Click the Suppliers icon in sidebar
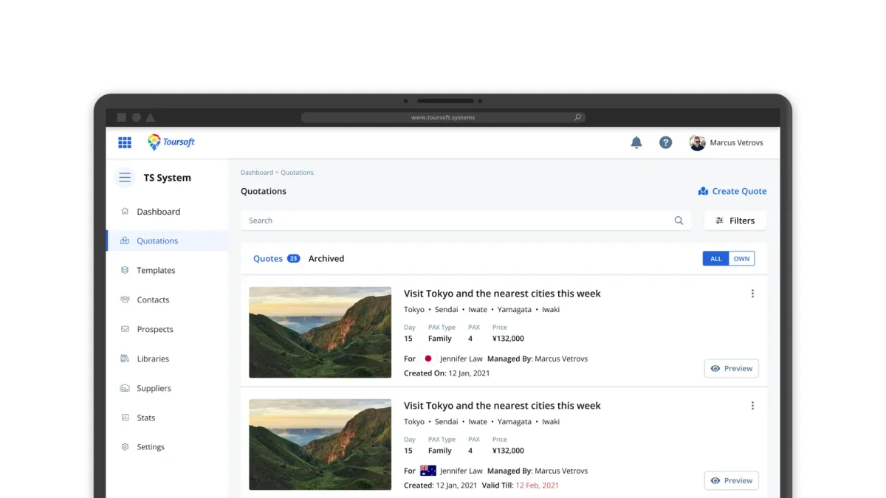This screenshot has width=886, height=498. pos(125,388)
